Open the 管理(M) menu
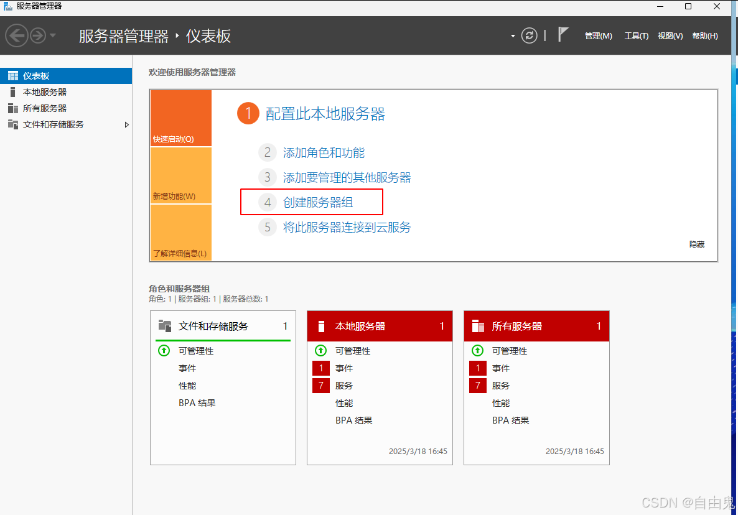The width and height of the screenshot is (738, 515). (598, 35)
